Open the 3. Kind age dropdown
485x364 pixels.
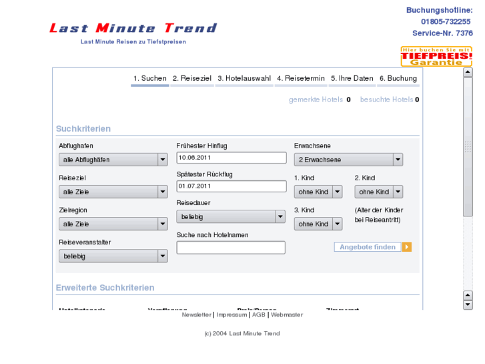click(318, 224)
